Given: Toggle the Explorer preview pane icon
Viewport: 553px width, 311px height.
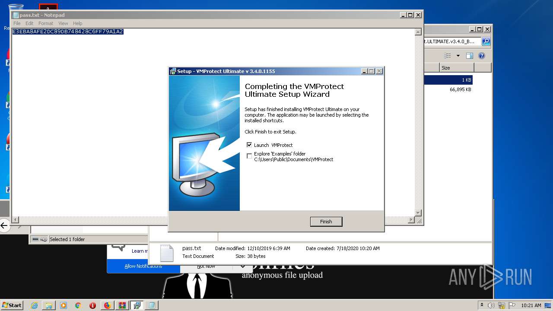Looking at the screenshot, I should click(470, 56).
